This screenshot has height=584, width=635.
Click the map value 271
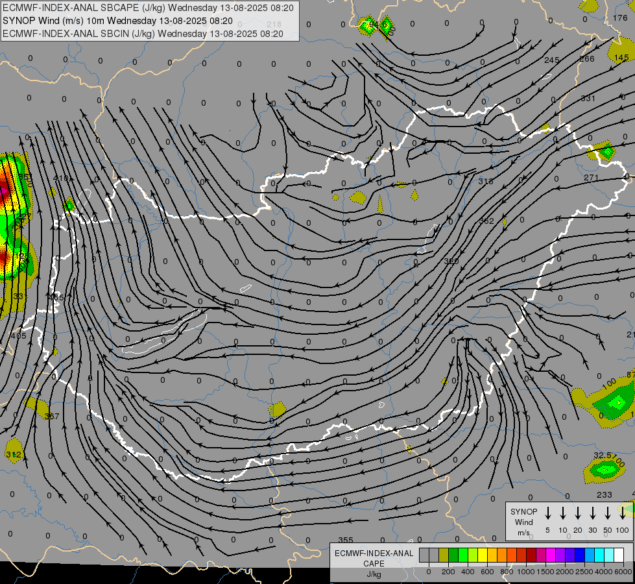click(x=592, y=178)
